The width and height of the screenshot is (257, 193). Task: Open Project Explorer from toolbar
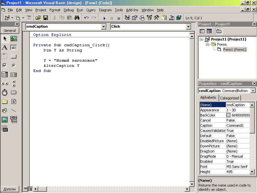[x=127, y=18]
